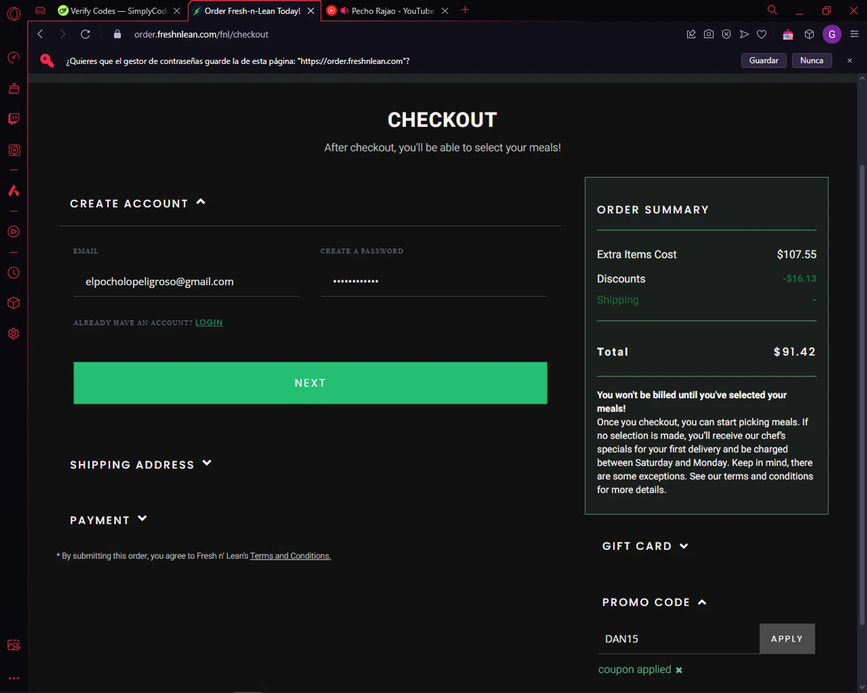Open Twitch panel in sidebar
The width and height of the screenshot is (867, 693).
[x=14, y=119]
